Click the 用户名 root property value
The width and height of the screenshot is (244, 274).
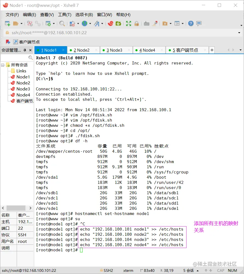25,241
